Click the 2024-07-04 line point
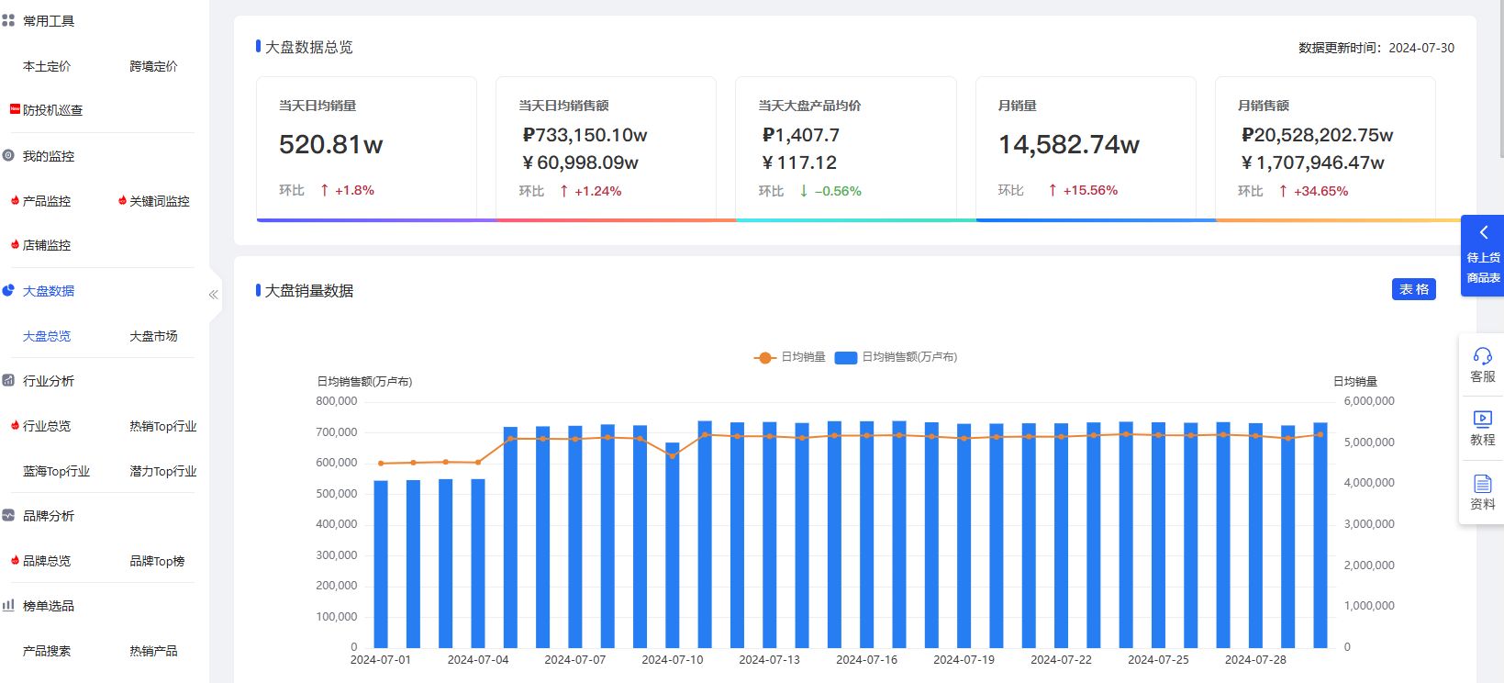This screenshot has height=683, width=1504. tap(478, 462)
